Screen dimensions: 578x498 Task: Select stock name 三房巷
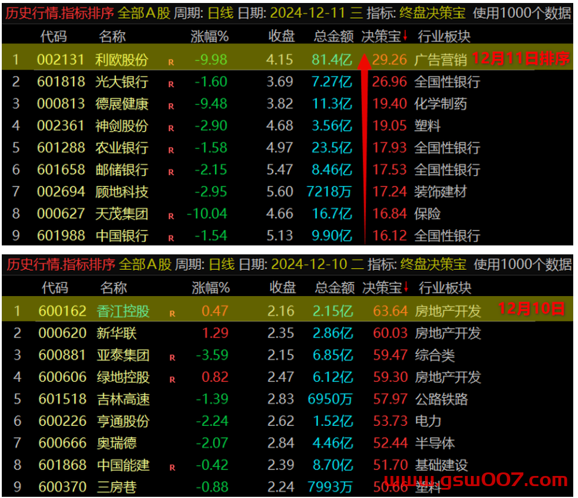click(117, 487)
